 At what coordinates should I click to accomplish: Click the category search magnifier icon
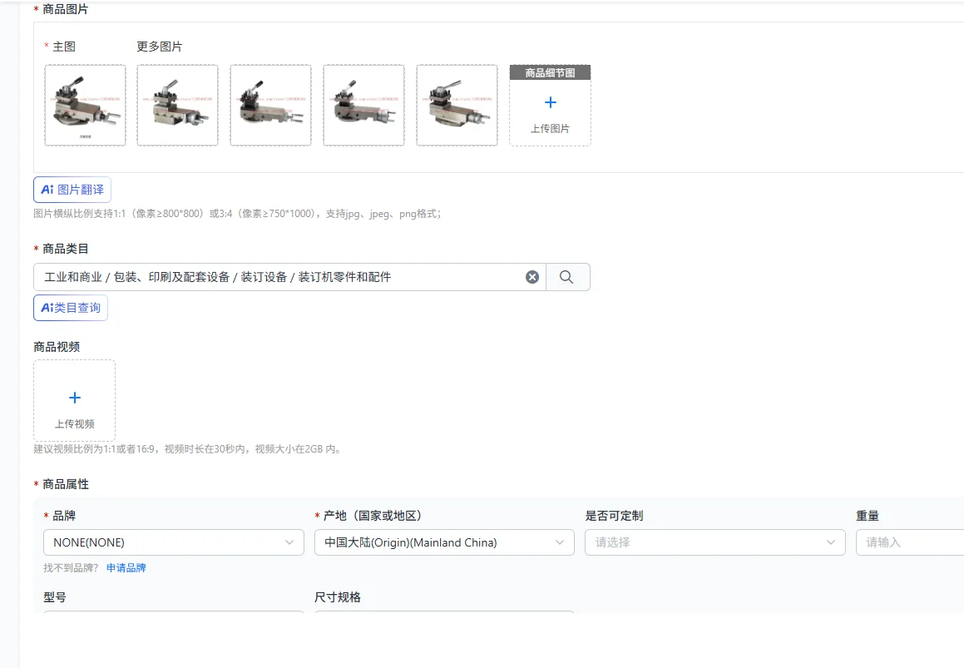tap(567, 277)
